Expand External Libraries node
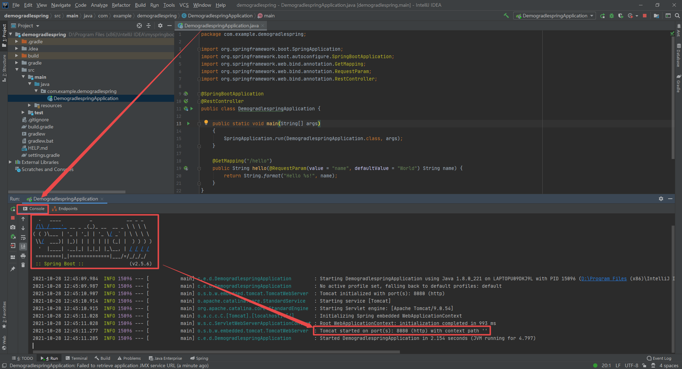 10,162
